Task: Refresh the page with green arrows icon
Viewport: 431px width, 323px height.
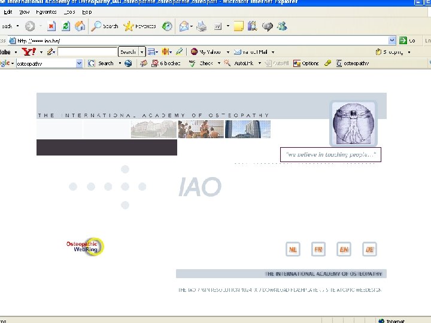Action: click(66, 26)
